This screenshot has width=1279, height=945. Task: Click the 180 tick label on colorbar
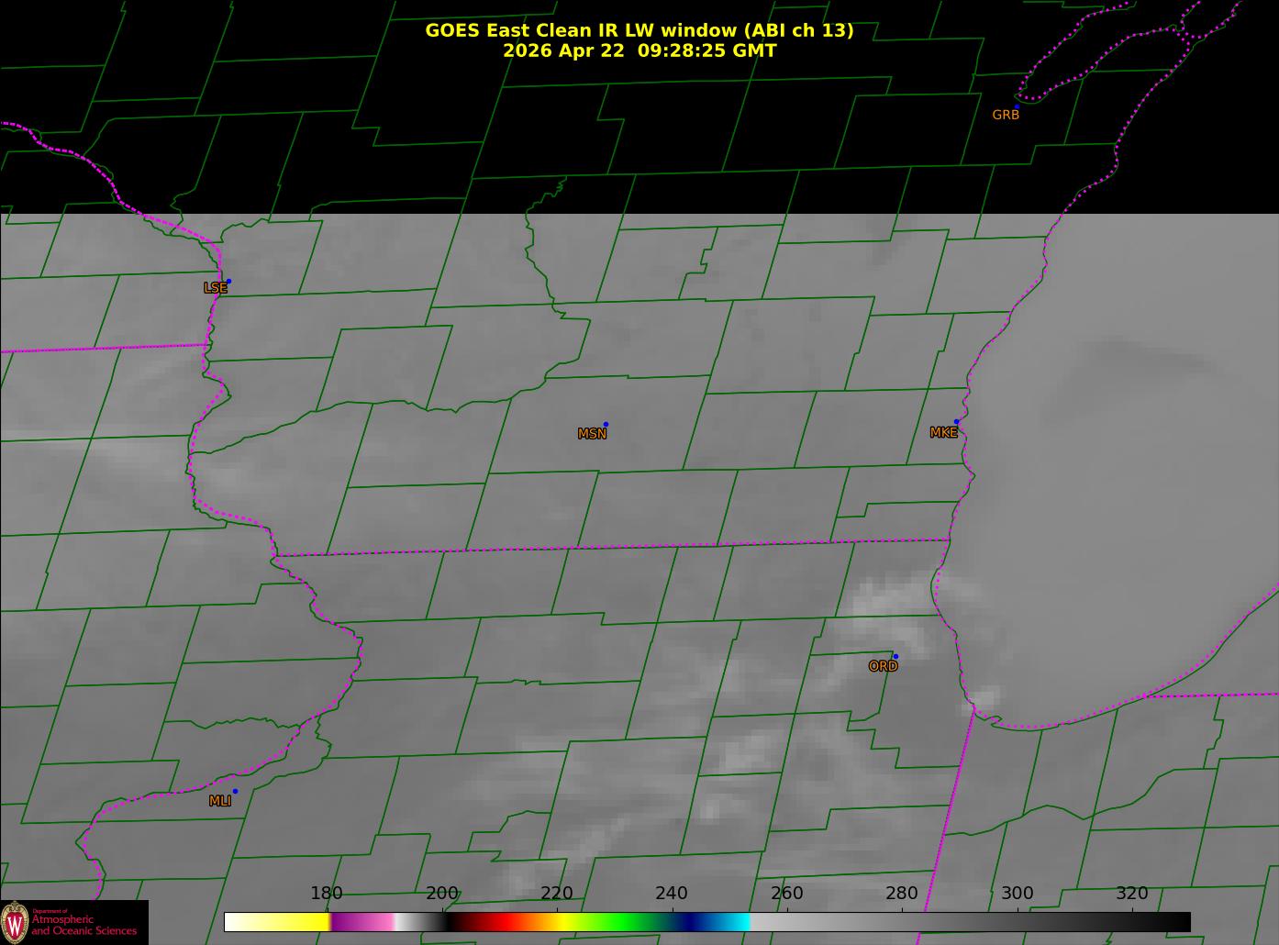327,894
